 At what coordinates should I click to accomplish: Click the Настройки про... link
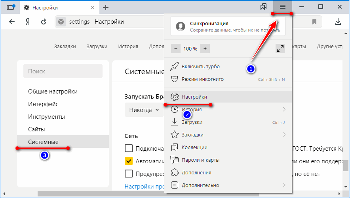click(145, 186)
